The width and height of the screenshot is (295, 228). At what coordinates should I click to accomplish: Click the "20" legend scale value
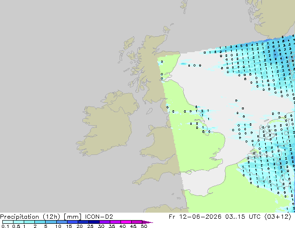[80, 226]
